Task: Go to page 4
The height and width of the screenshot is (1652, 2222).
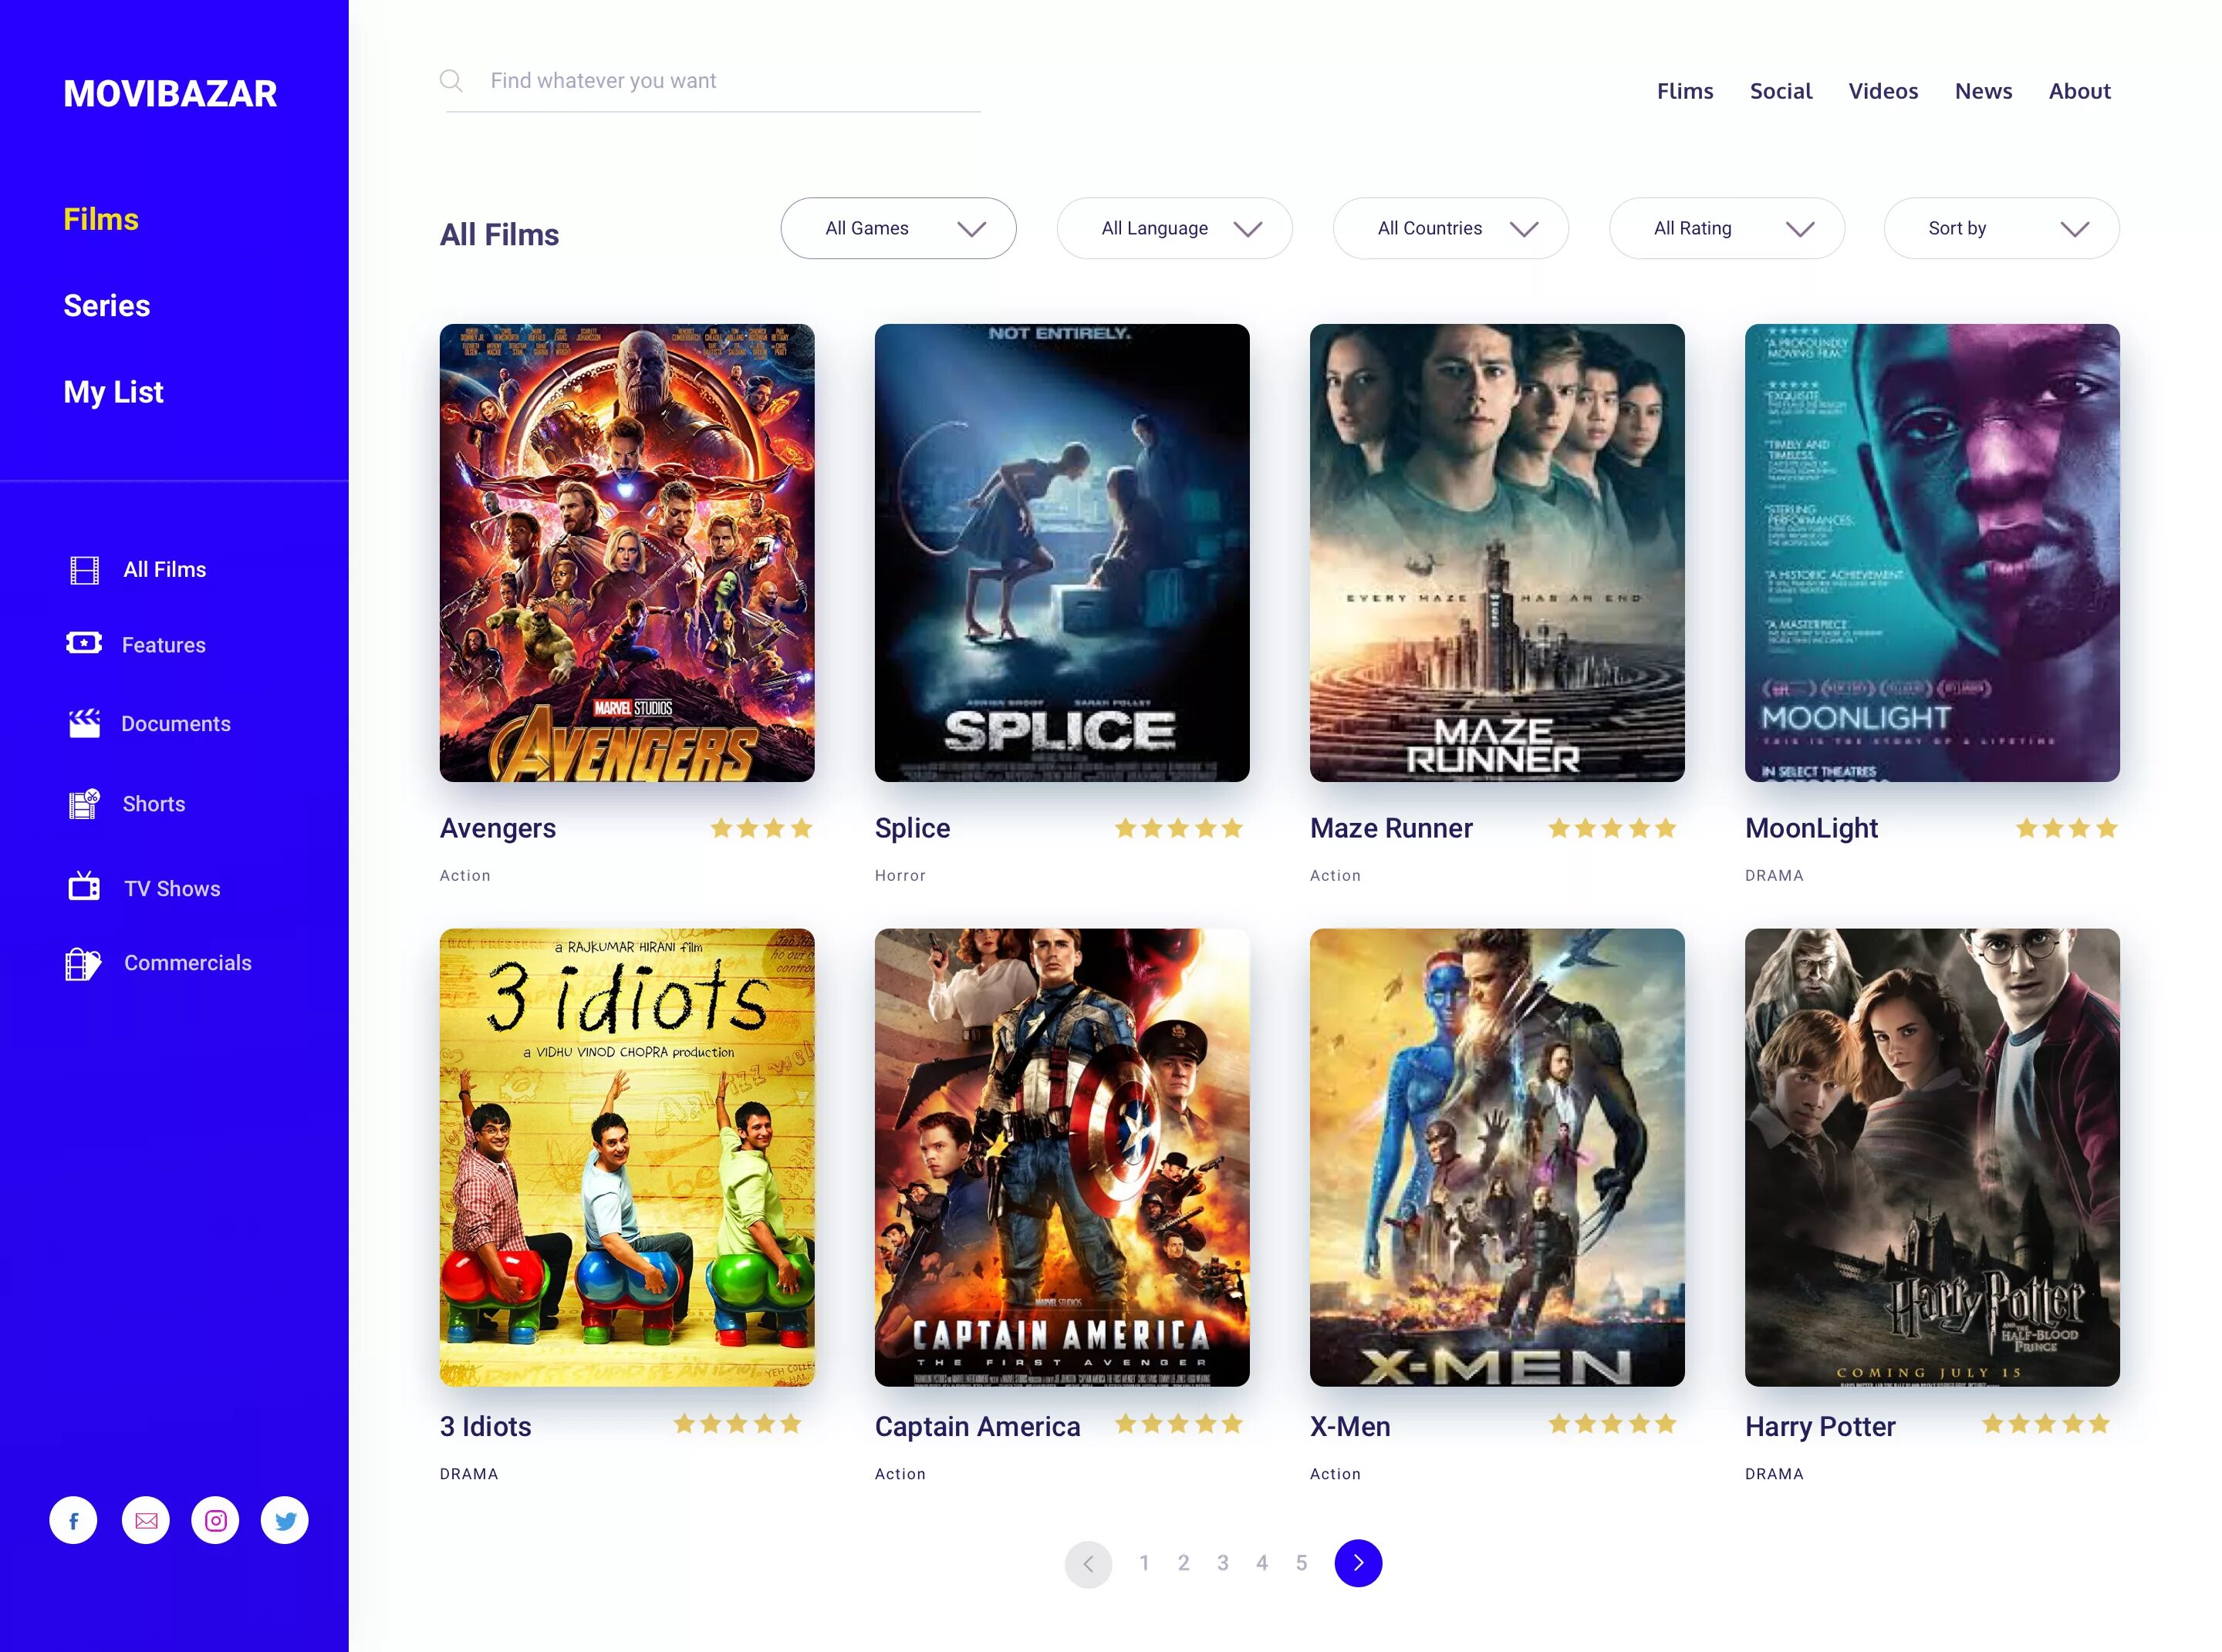Action: click(x=1261, y=1563)
